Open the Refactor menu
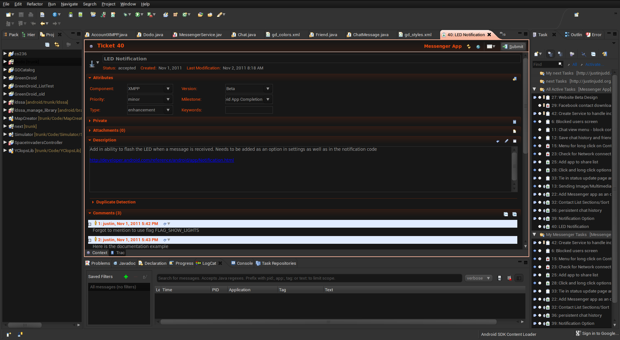 tap(35, 4)
